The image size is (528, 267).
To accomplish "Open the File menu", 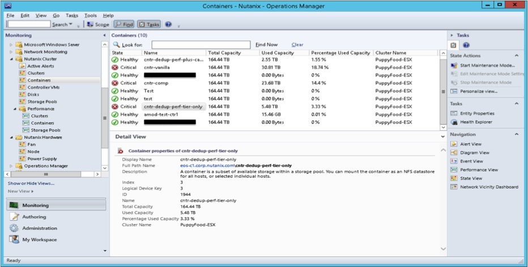I will 10,15.
